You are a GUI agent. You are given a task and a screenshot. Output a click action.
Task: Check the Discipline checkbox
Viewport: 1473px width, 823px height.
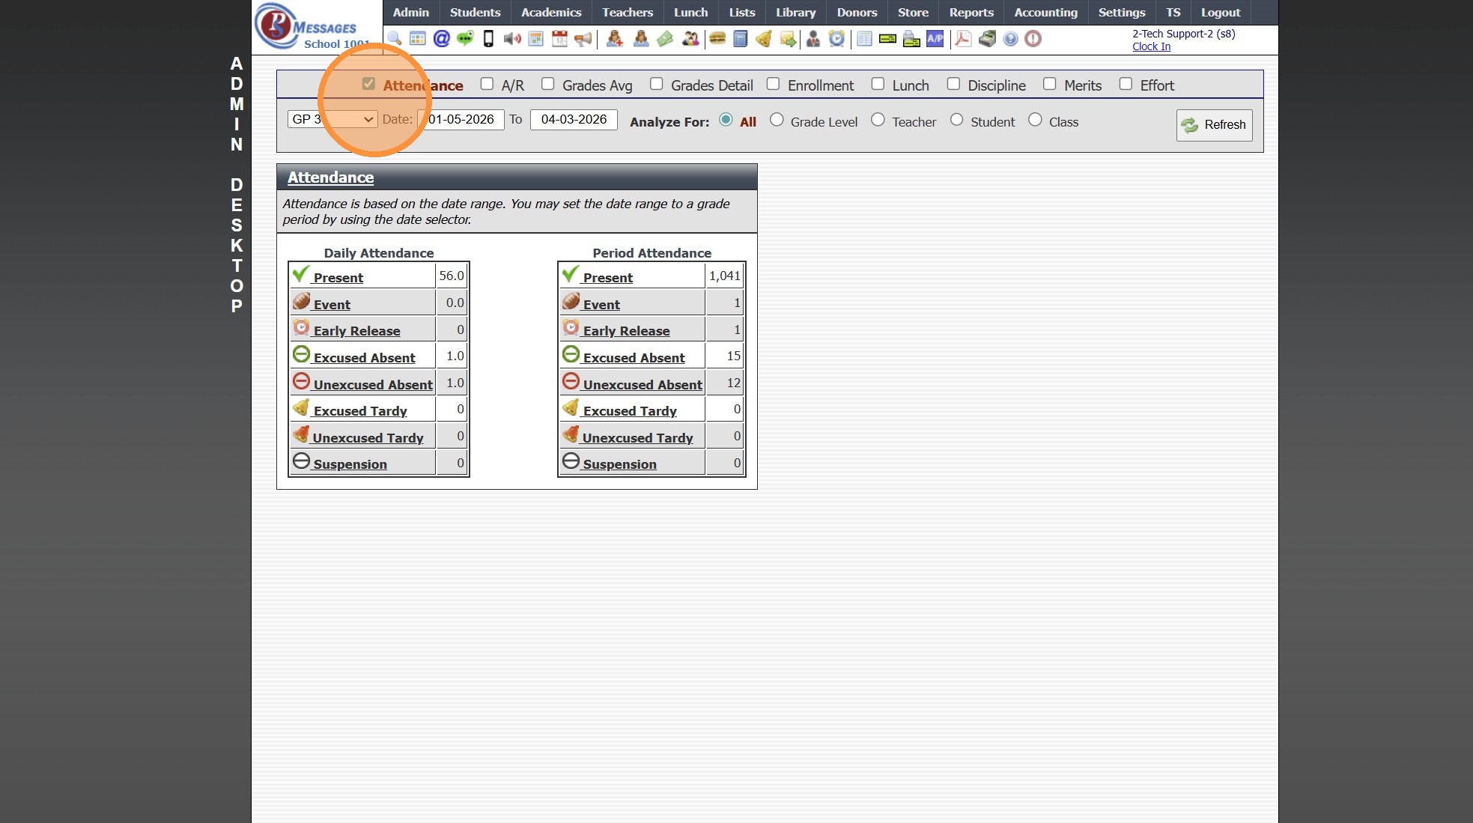click(953, 84)
